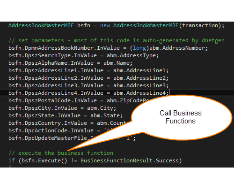
Task: Click abm.AddressLine1 value
Action: (139, 70)
